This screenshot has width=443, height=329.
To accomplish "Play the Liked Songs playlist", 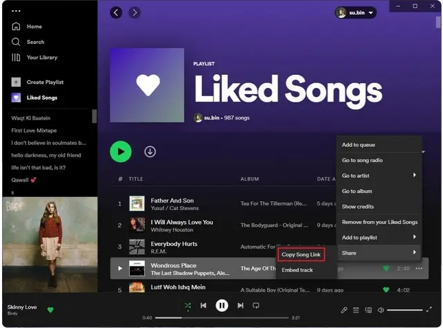I will (x=121, y=152).
